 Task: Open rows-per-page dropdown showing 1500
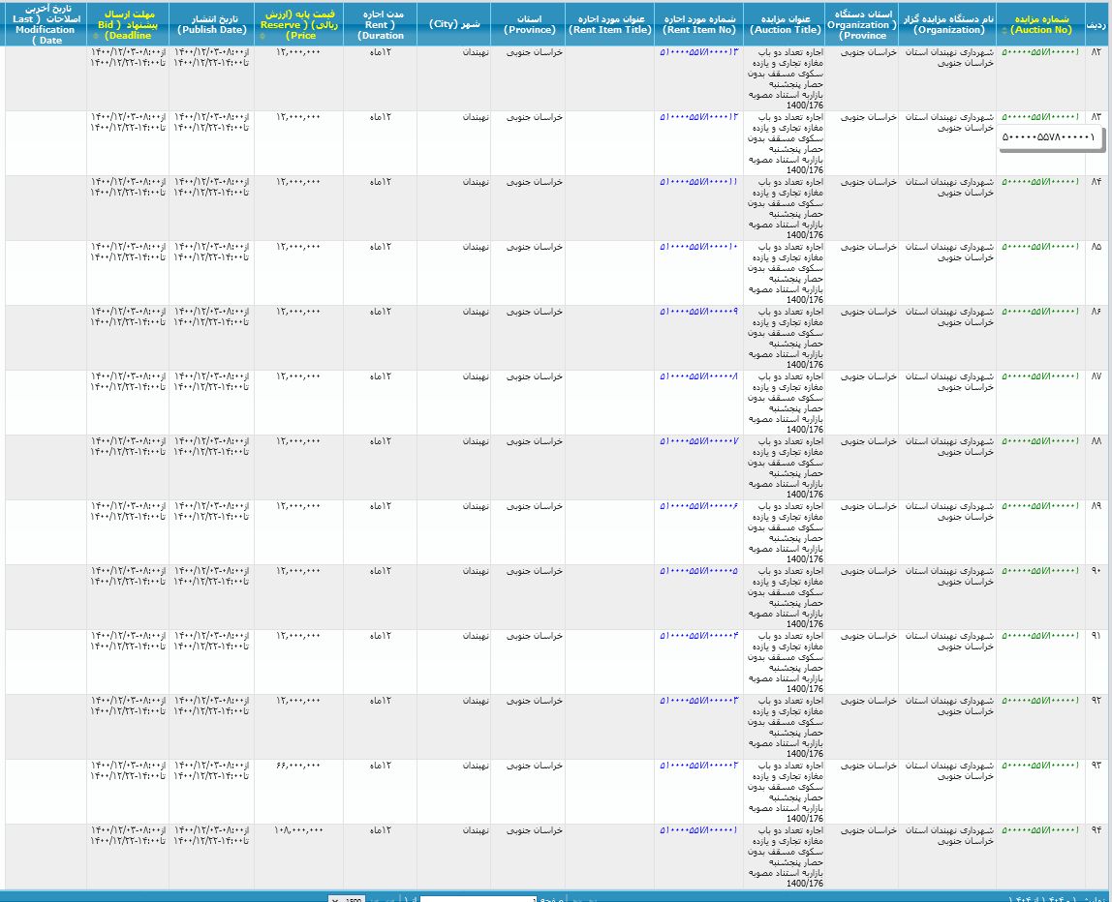click(348, 898)
